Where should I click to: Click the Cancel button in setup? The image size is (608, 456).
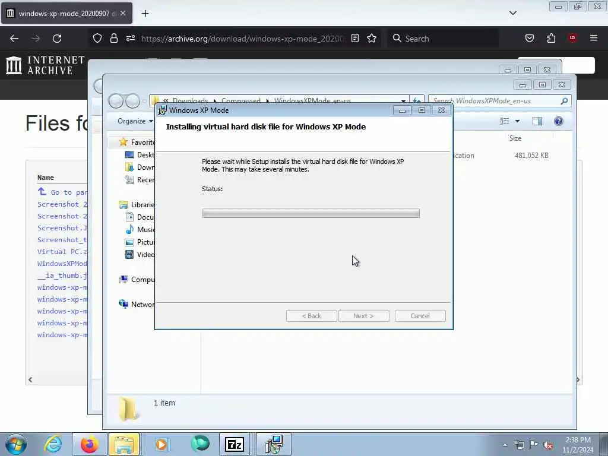[420, 316]
